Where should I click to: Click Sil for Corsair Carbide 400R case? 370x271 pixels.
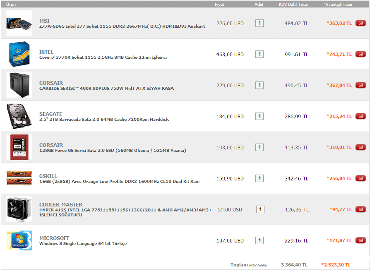360,85
